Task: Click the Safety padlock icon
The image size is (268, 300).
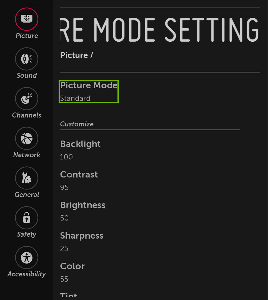Action: [x=26, y=218]
